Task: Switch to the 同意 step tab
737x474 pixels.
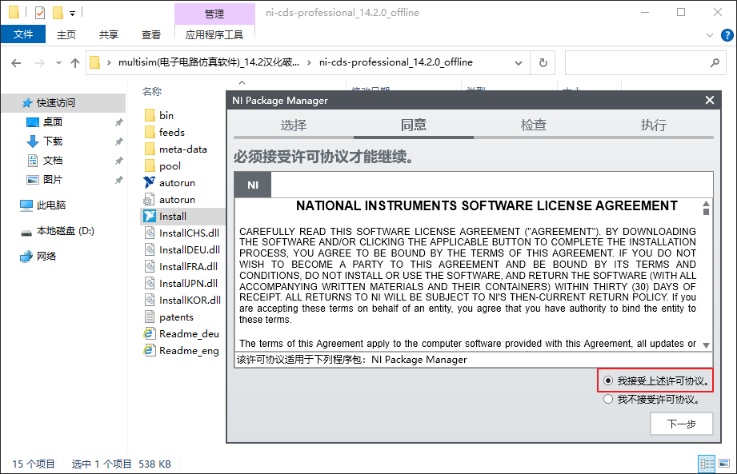Action: tap(414, 125)
